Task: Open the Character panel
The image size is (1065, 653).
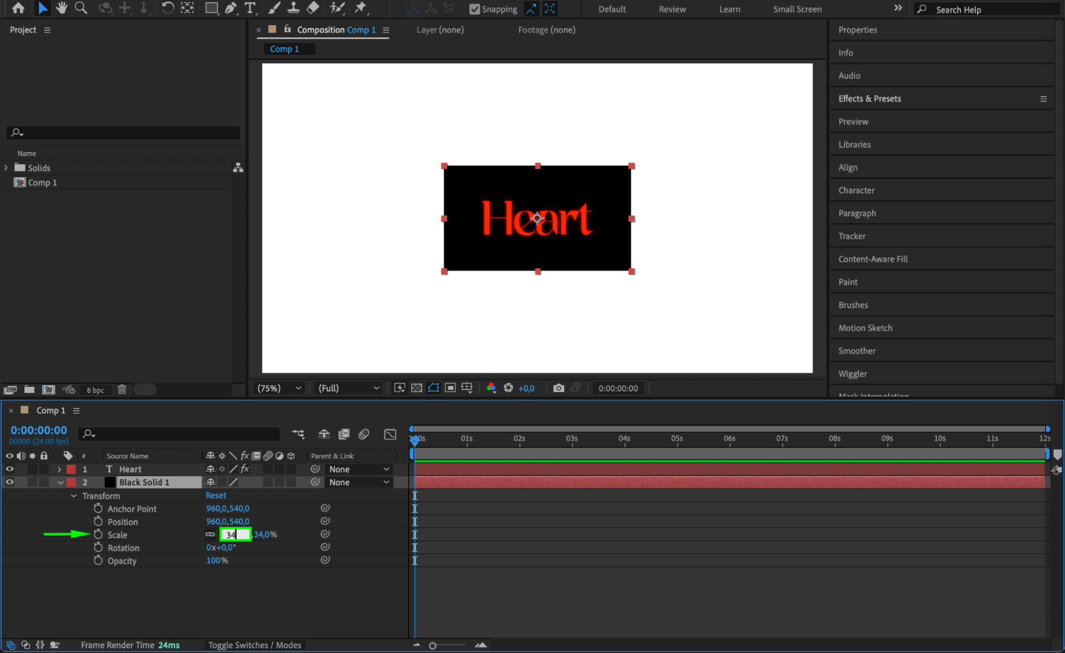Action: point(856,190)
